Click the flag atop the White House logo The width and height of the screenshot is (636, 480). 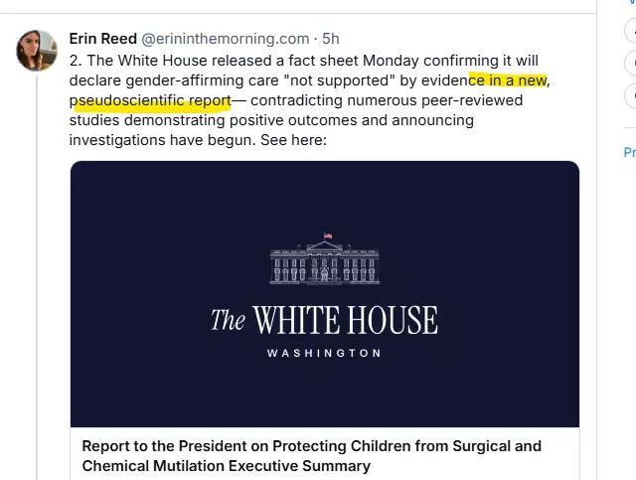[x=327, y=239]
